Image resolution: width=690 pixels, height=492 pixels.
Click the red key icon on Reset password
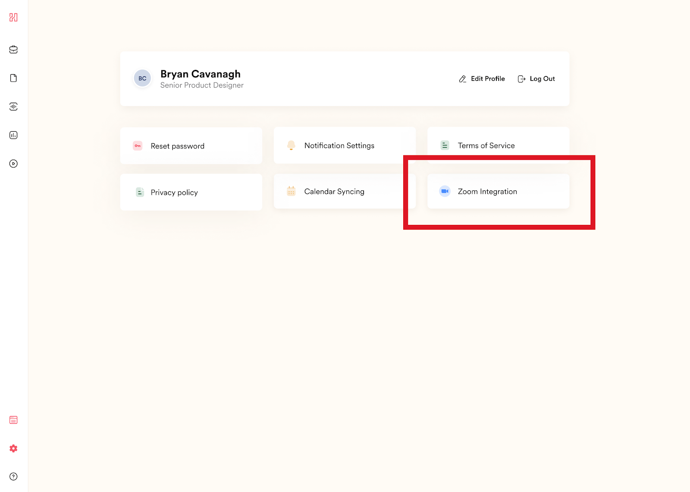tap(138, 146)
